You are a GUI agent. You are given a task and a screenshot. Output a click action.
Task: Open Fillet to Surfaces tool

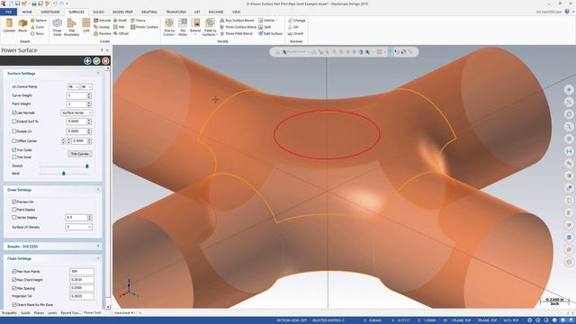(x=210, y=27)
